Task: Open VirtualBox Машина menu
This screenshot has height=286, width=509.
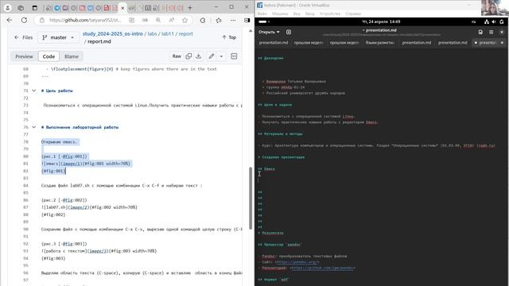Action: click(x=280, y=14)
